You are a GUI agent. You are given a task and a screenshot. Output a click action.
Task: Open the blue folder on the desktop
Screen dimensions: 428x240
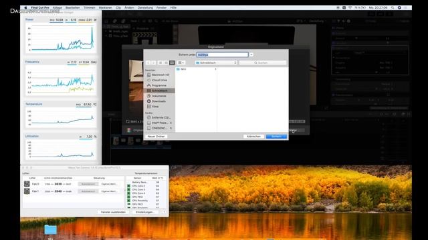point(51,229)
